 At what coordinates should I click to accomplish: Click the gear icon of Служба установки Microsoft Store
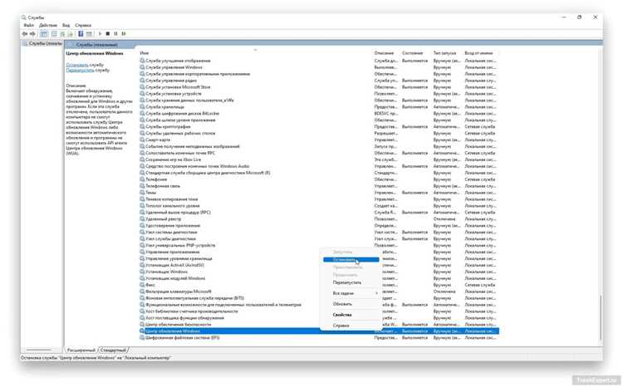(142, 87)
